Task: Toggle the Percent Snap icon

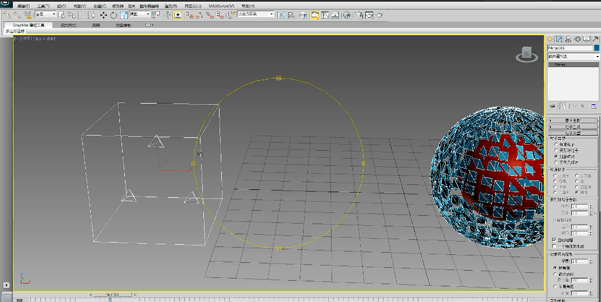Action: pyautogui.click(x=209, y=15)
